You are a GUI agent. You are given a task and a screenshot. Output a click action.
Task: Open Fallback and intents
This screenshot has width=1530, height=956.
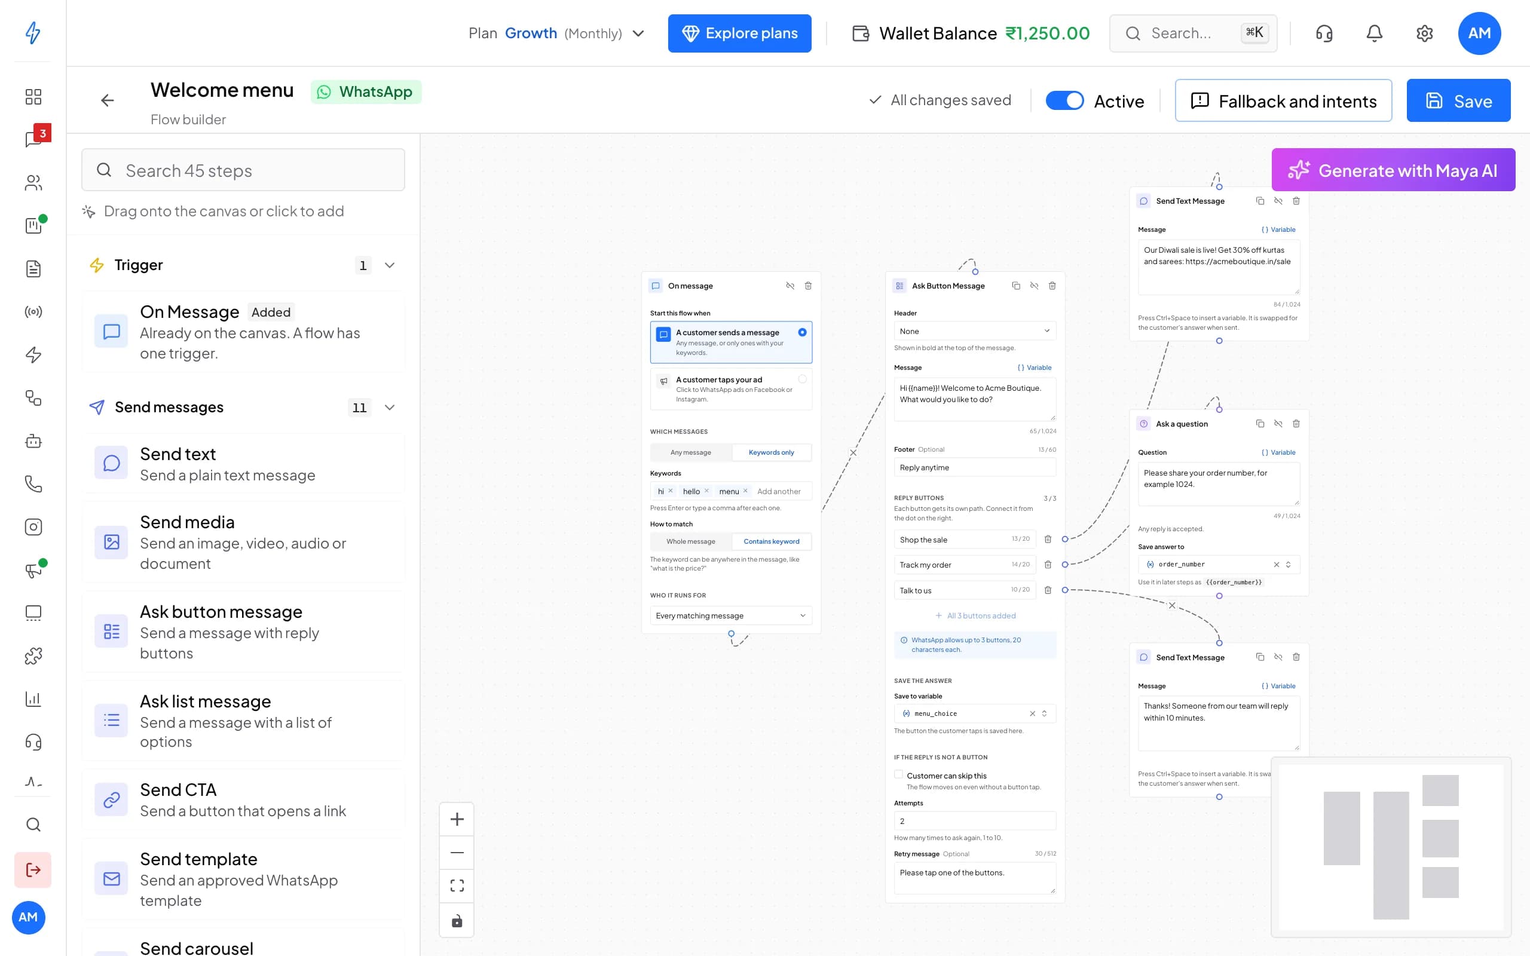tap(1283, 100)
